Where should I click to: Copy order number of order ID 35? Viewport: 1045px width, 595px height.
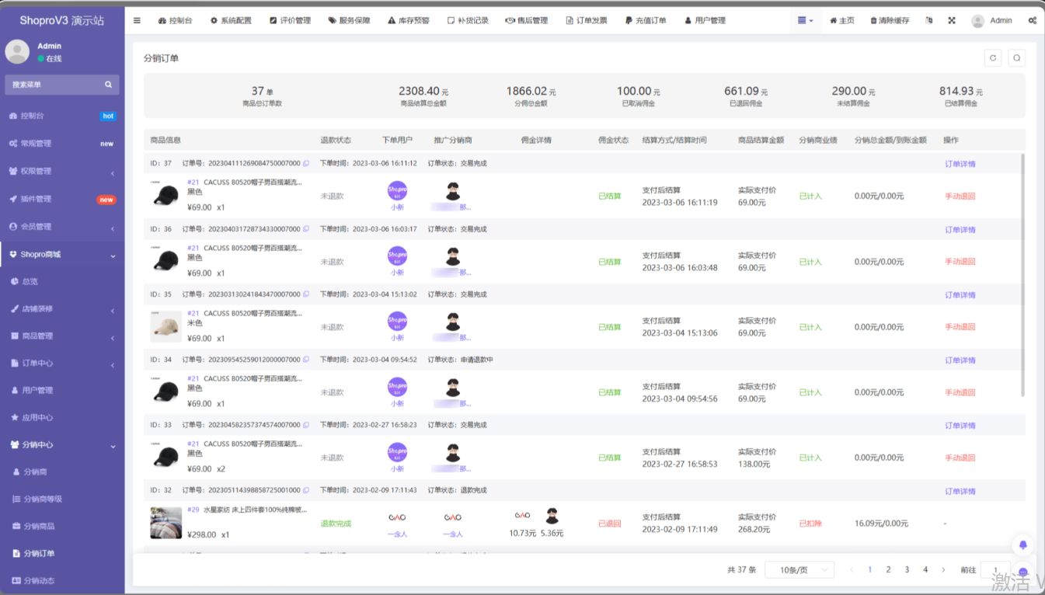[306, 294]
